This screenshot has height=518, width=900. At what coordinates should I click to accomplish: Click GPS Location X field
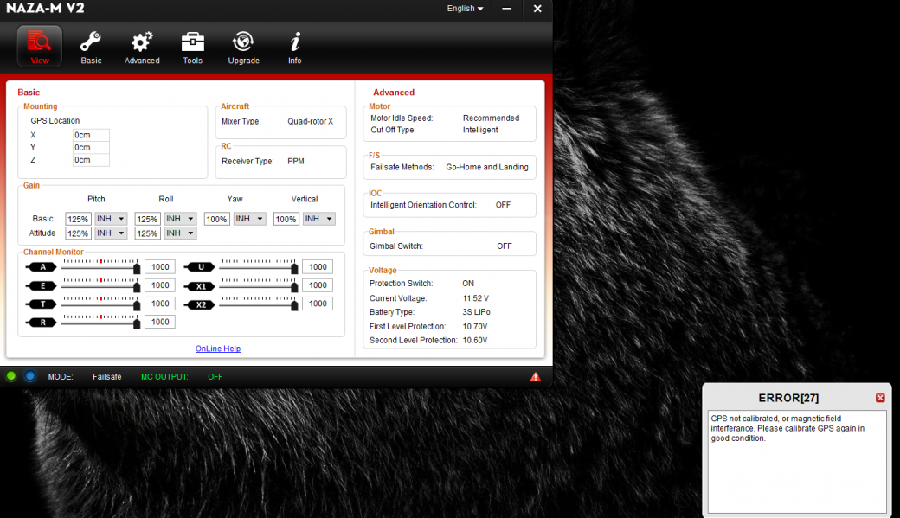[x=91, y=135]
